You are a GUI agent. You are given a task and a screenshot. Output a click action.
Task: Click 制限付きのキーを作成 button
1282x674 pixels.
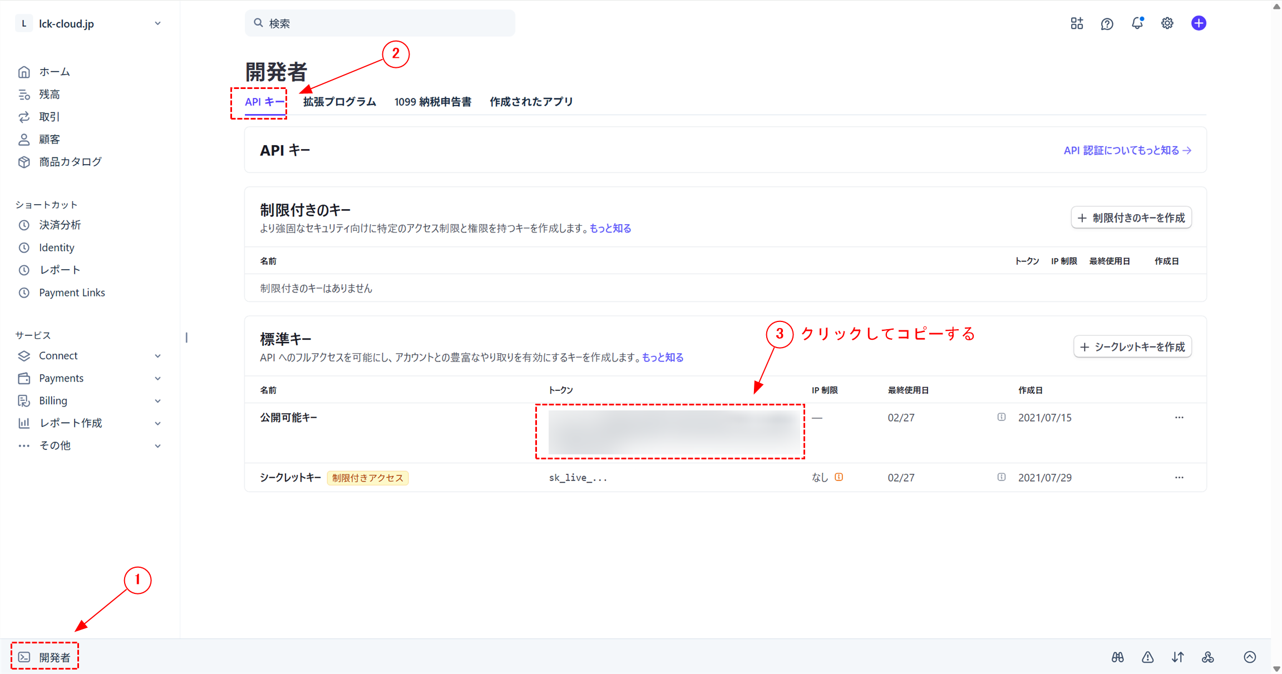pyautogui.click(x=1131, y=218)
